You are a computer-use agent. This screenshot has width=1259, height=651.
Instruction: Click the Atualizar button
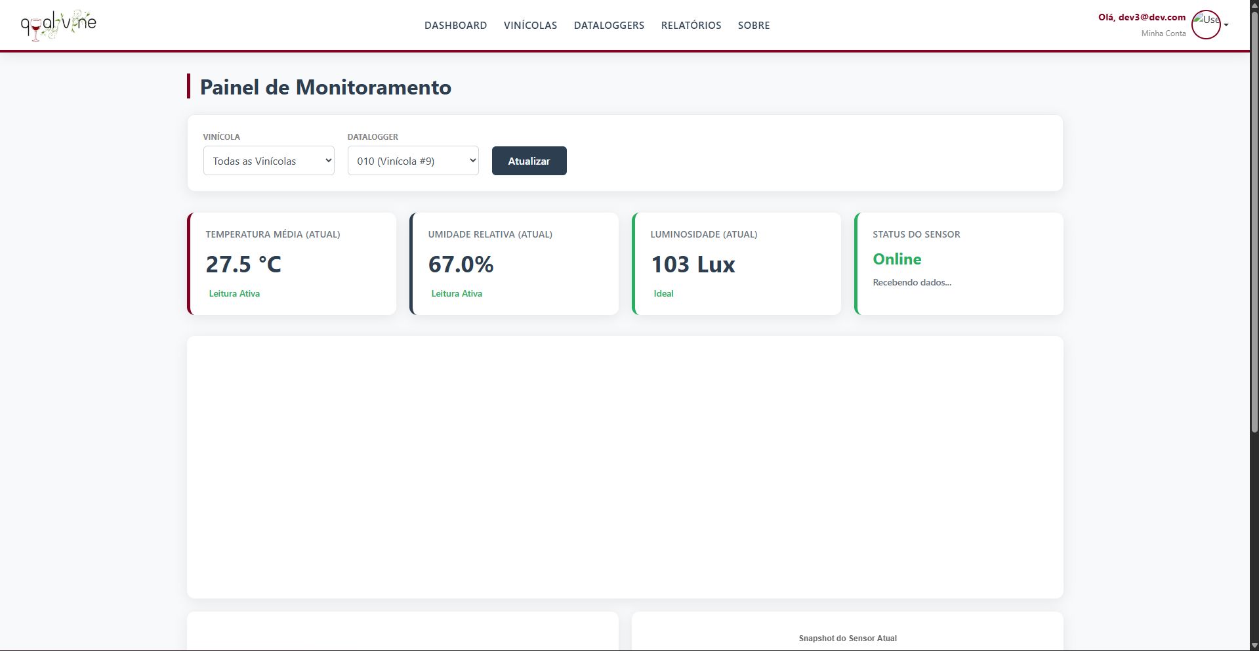click(529, 161)
